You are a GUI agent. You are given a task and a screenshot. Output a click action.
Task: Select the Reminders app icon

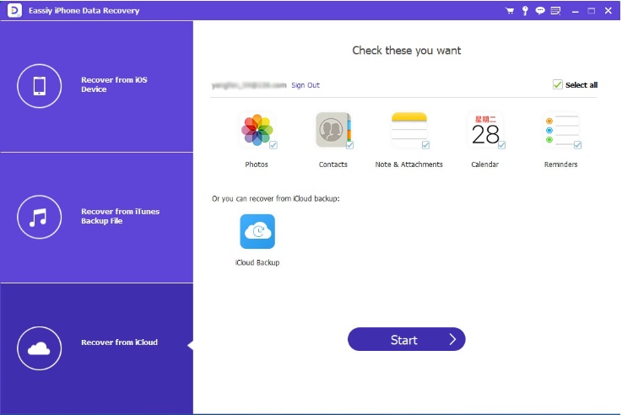click(x=561, y=130)
